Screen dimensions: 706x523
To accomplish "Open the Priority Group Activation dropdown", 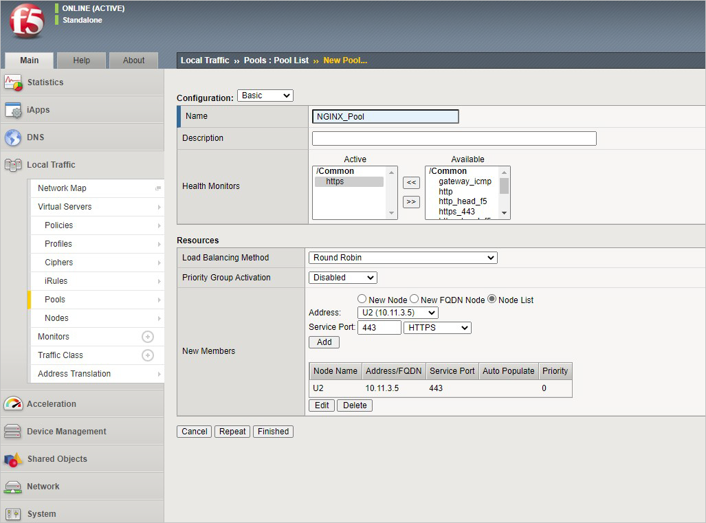I will (343, 278).
